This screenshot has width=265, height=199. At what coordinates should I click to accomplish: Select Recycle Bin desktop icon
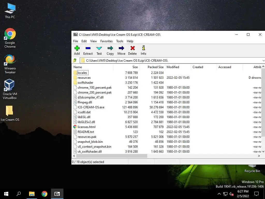[x=252, y=168]
